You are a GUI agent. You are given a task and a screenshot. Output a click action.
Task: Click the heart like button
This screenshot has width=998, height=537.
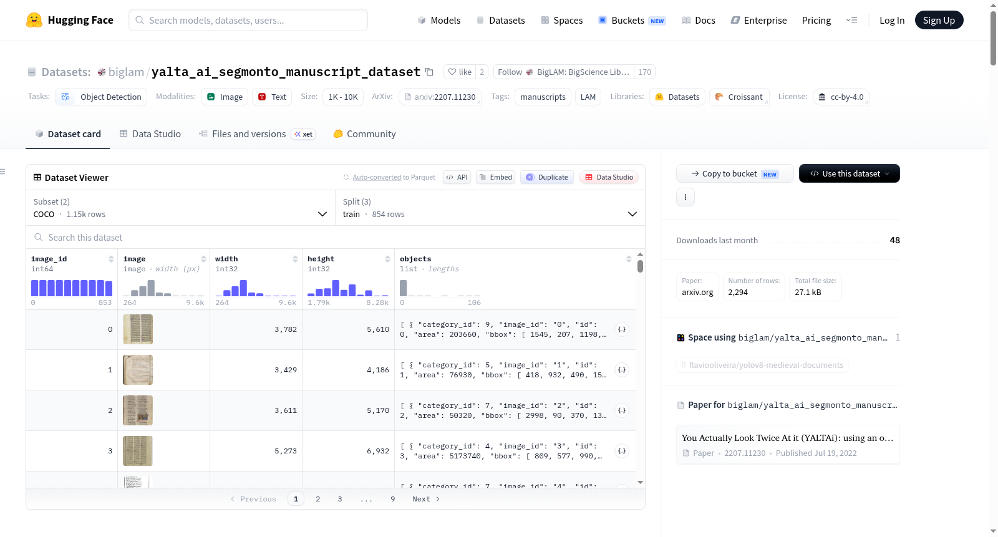tap(460, 72)
